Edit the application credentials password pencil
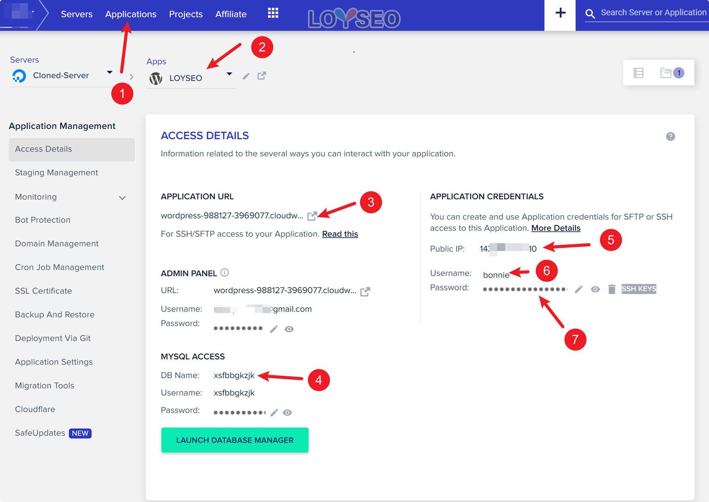 [579, 289]
